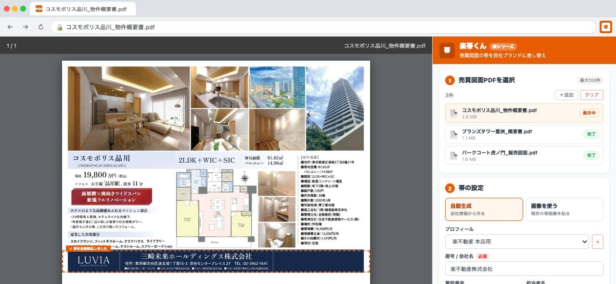Click 完了 badge on パークコート虎ノ門 row

point(591,155)
